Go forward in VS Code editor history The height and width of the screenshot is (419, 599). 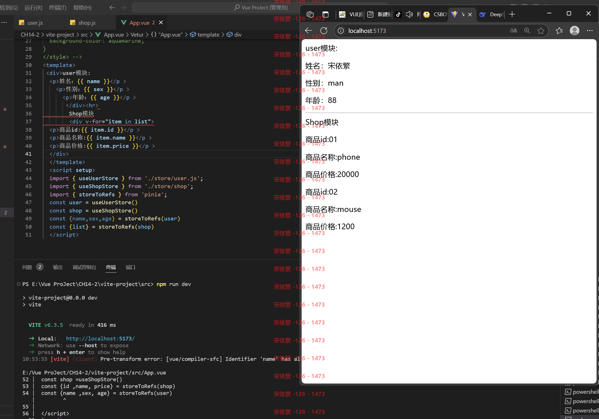coord(123,8)
